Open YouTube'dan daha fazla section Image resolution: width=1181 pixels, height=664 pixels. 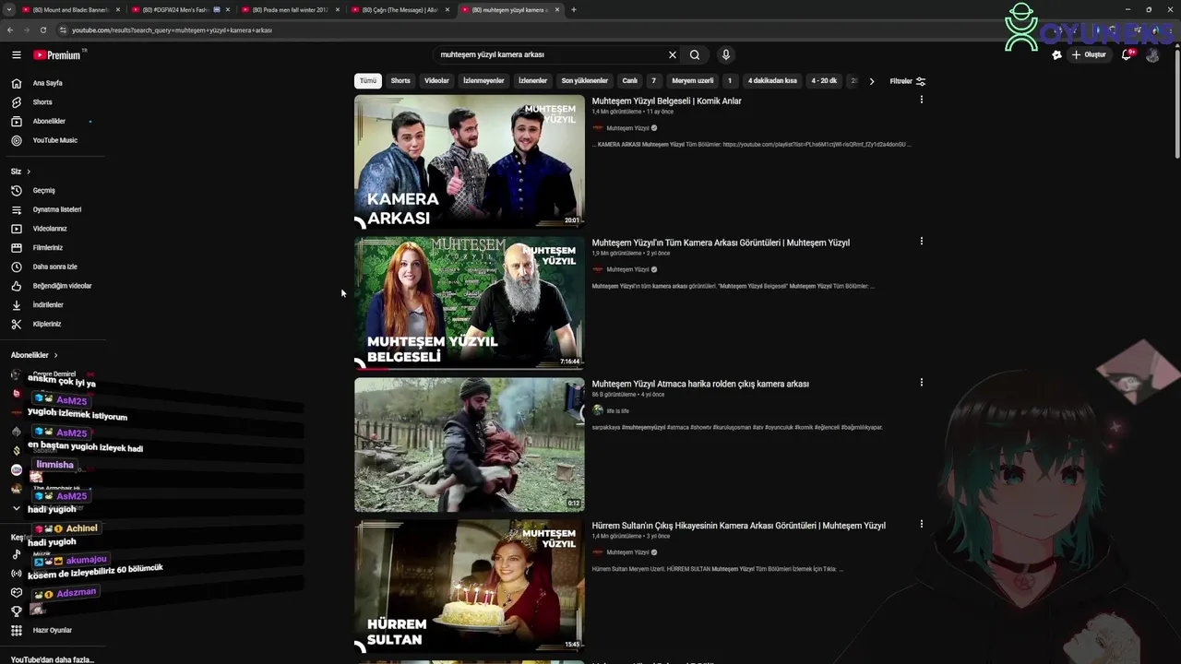(52, 659)
